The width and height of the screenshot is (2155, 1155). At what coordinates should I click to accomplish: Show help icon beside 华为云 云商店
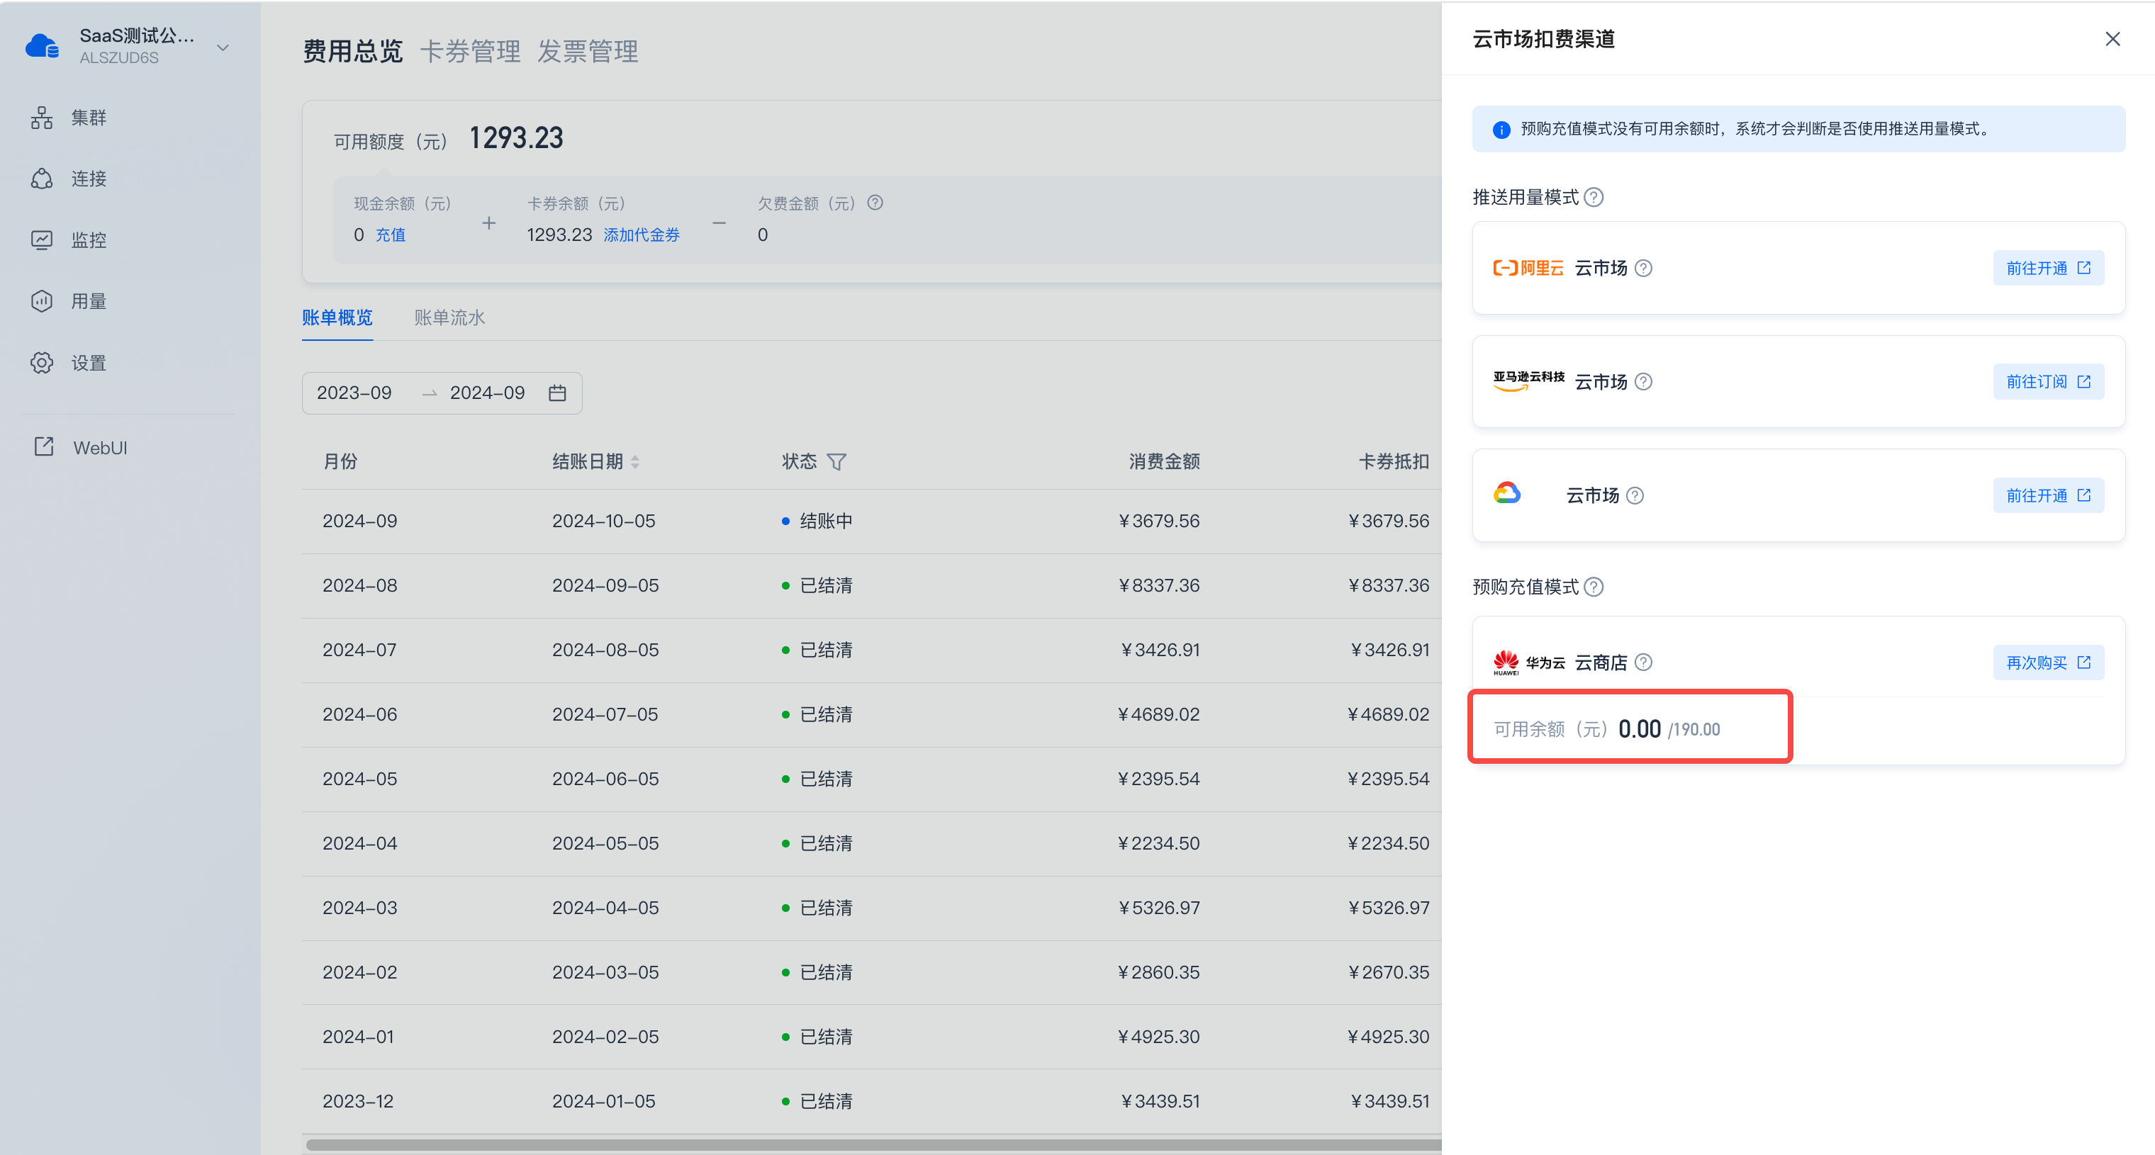1643,663
